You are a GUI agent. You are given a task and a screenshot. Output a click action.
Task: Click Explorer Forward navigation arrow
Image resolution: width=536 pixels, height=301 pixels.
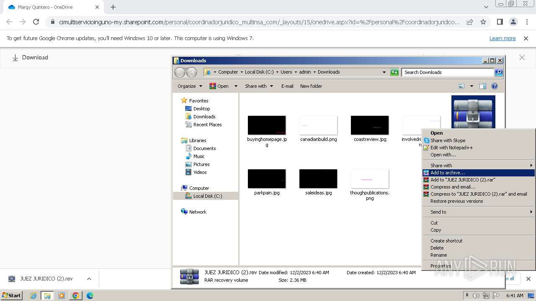tap(191, 72)
